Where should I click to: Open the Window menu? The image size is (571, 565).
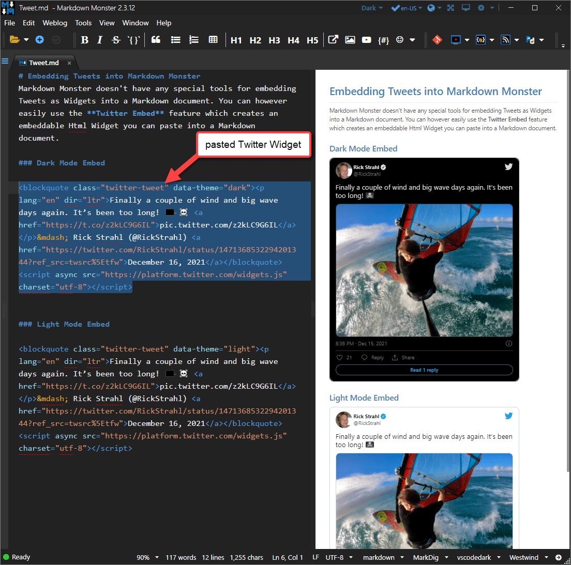(136, 23)
